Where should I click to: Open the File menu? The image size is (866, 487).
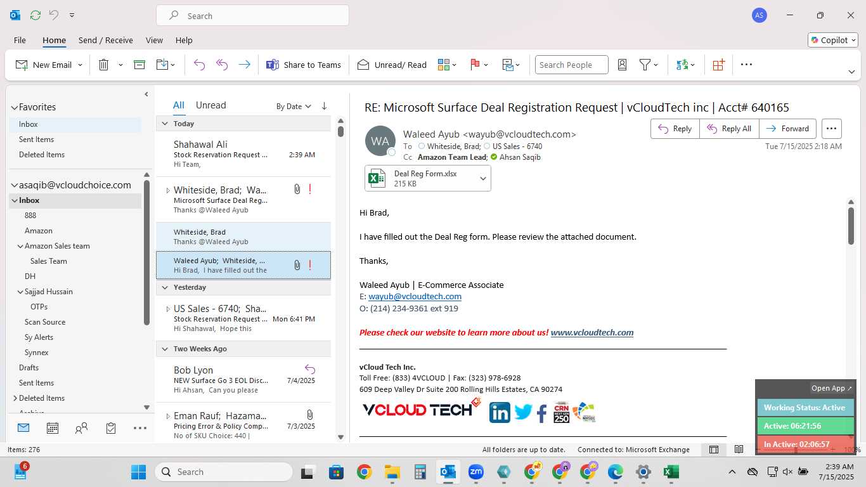click(x=20, y=40)
